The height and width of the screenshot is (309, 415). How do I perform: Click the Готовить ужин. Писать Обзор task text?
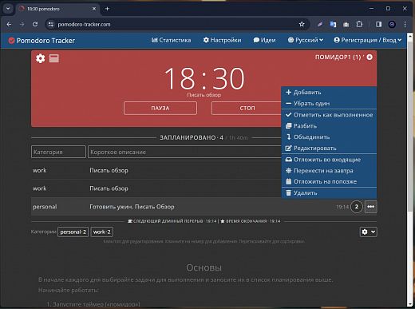pyautogui.click(x=132, y=207)
